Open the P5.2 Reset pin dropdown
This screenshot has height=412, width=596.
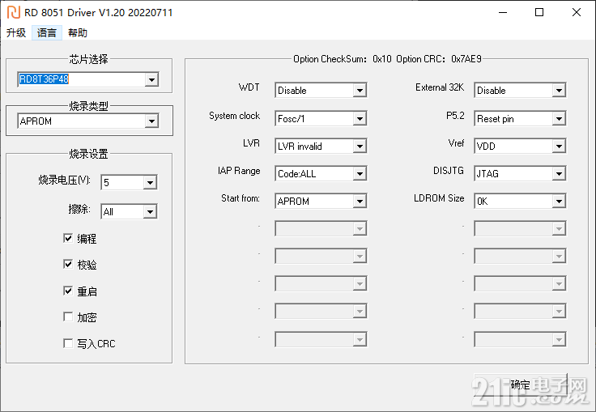pos(520,119)
